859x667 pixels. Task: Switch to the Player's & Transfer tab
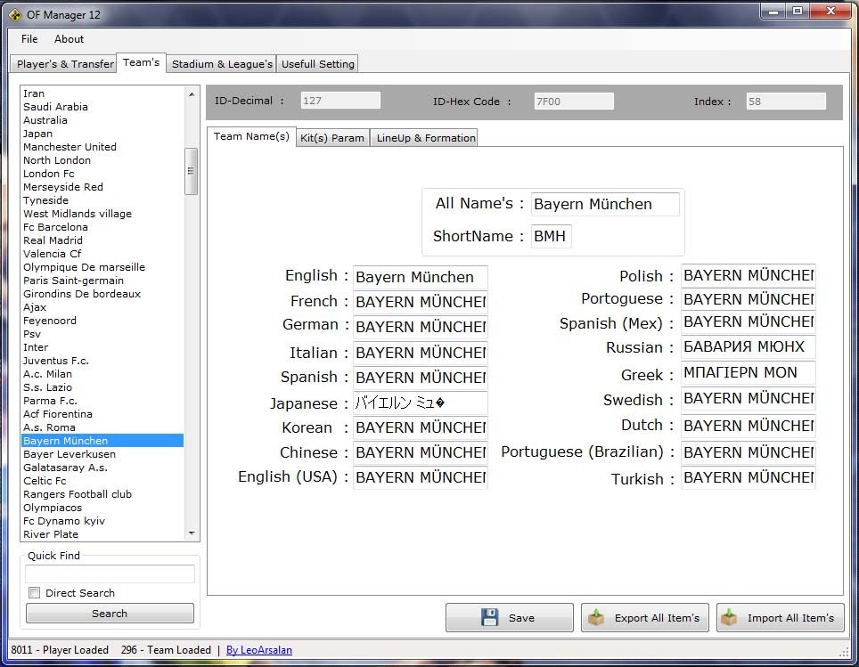pos(65,64)
